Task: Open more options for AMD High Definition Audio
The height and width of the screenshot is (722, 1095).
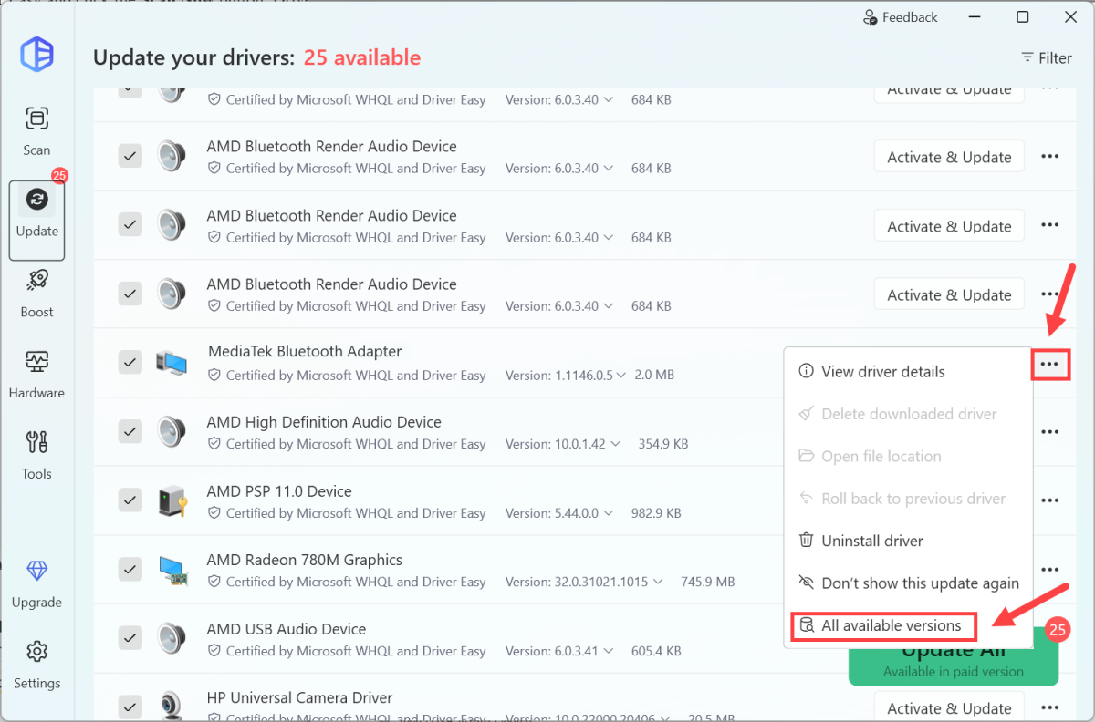Action: tap(1050, 431)
